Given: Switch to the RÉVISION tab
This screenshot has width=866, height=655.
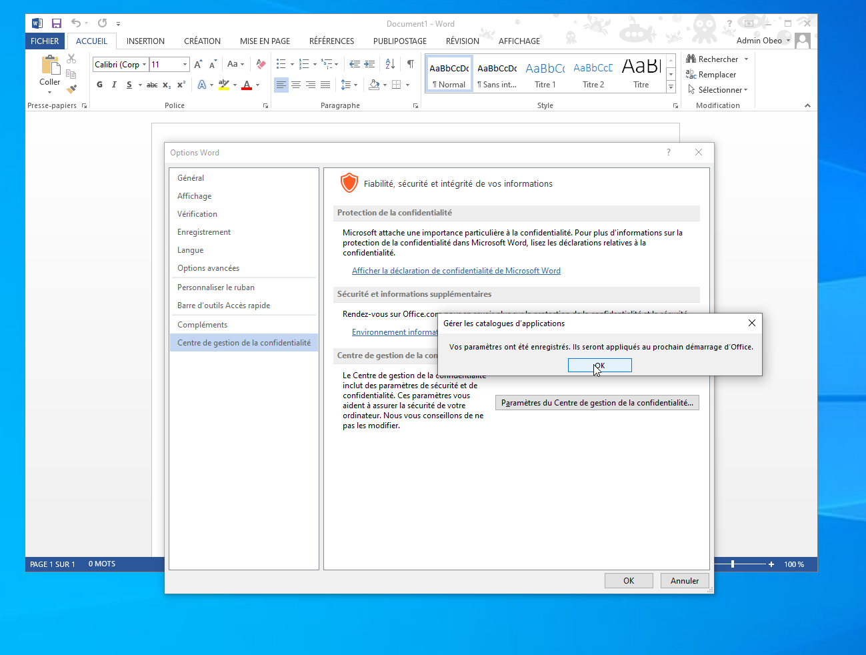Looking at the screenshot, I should 462,41.
